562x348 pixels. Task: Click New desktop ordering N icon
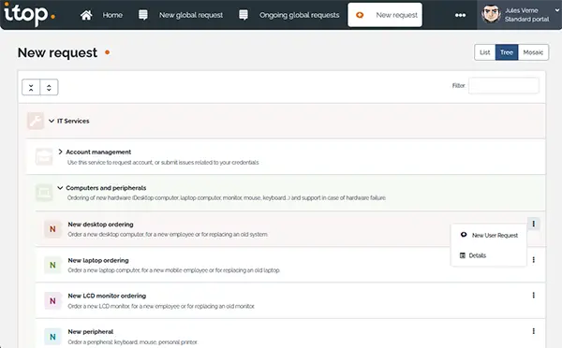(x=52, y=229)
